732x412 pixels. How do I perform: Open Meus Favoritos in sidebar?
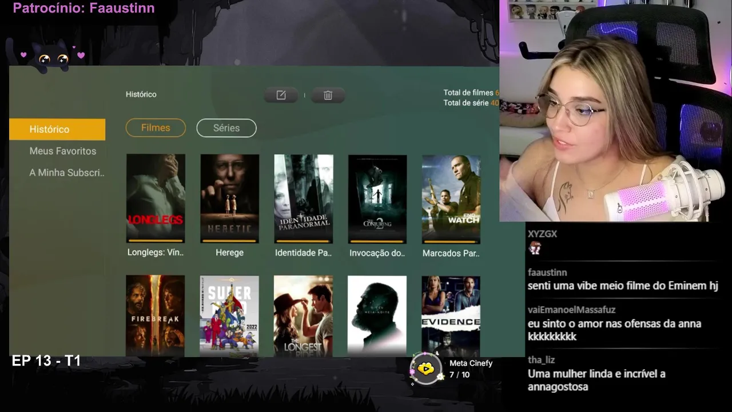coord(63,151)
